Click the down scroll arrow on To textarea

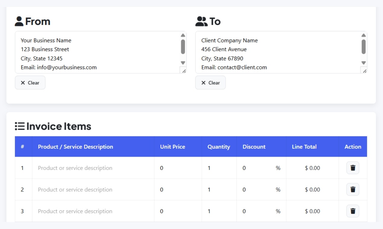coord(364,63)
